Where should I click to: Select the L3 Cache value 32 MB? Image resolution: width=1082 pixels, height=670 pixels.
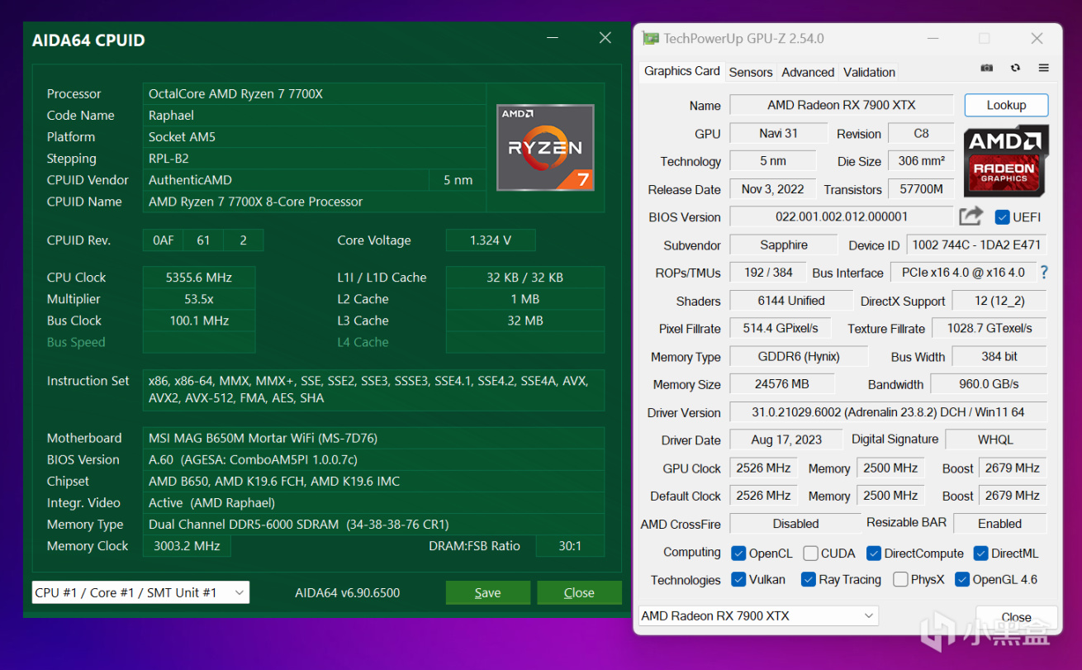tap(525, 321)
